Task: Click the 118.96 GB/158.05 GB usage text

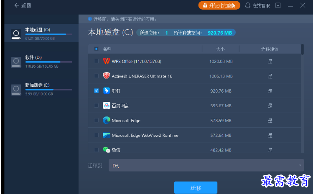Action: (x=42, y=66)
